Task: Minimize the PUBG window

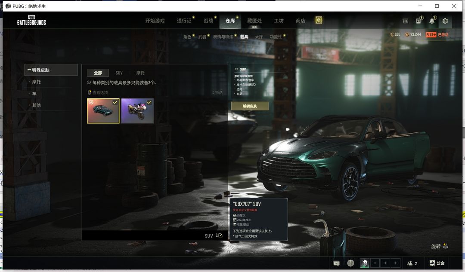Action: (x=420, y=6)
